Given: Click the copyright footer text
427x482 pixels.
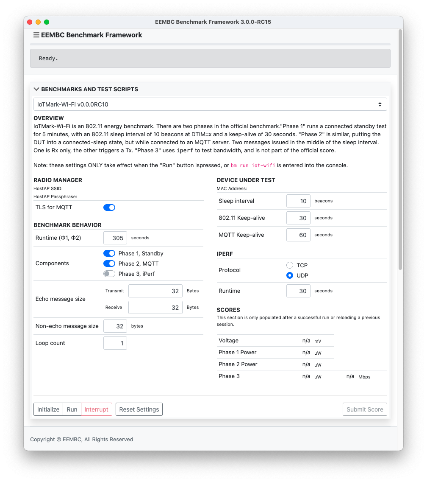Looking at the screenshot, I should (x=82, y=439).
